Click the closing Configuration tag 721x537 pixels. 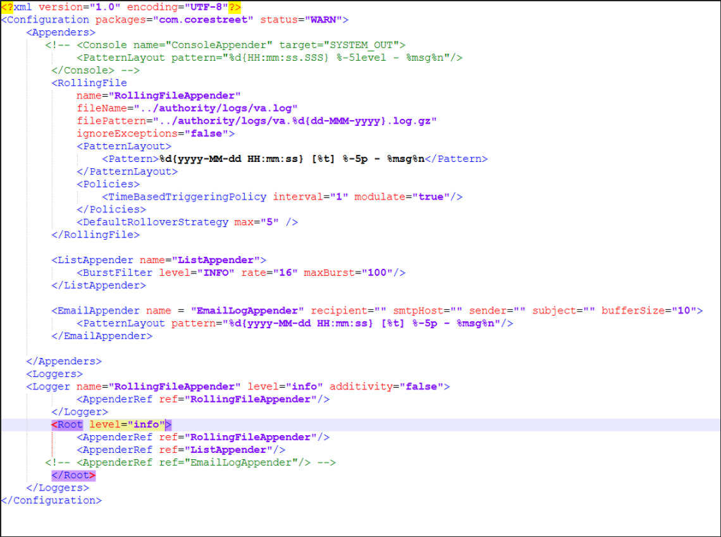[x=51, y=500]
